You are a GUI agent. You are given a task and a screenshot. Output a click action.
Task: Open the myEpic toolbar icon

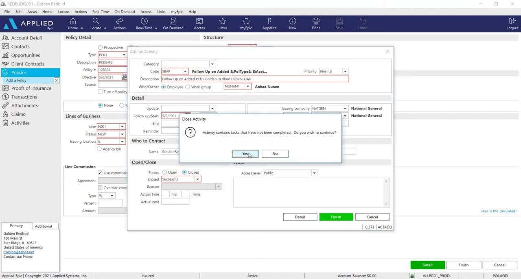click(x=246, y=24)
